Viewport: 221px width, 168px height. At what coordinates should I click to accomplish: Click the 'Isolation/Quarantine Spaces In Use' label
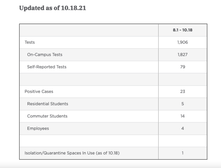(x=72, y=153)
